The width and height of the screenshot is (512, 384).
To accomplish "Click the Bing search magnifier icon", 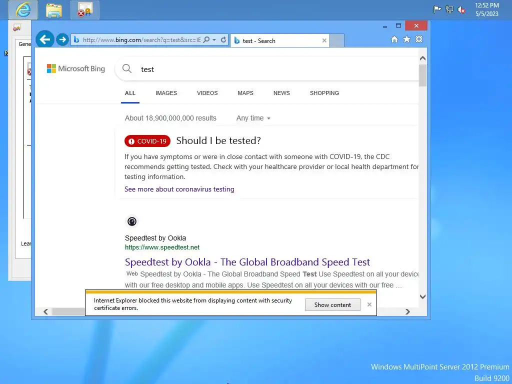I will coord(126,68).
